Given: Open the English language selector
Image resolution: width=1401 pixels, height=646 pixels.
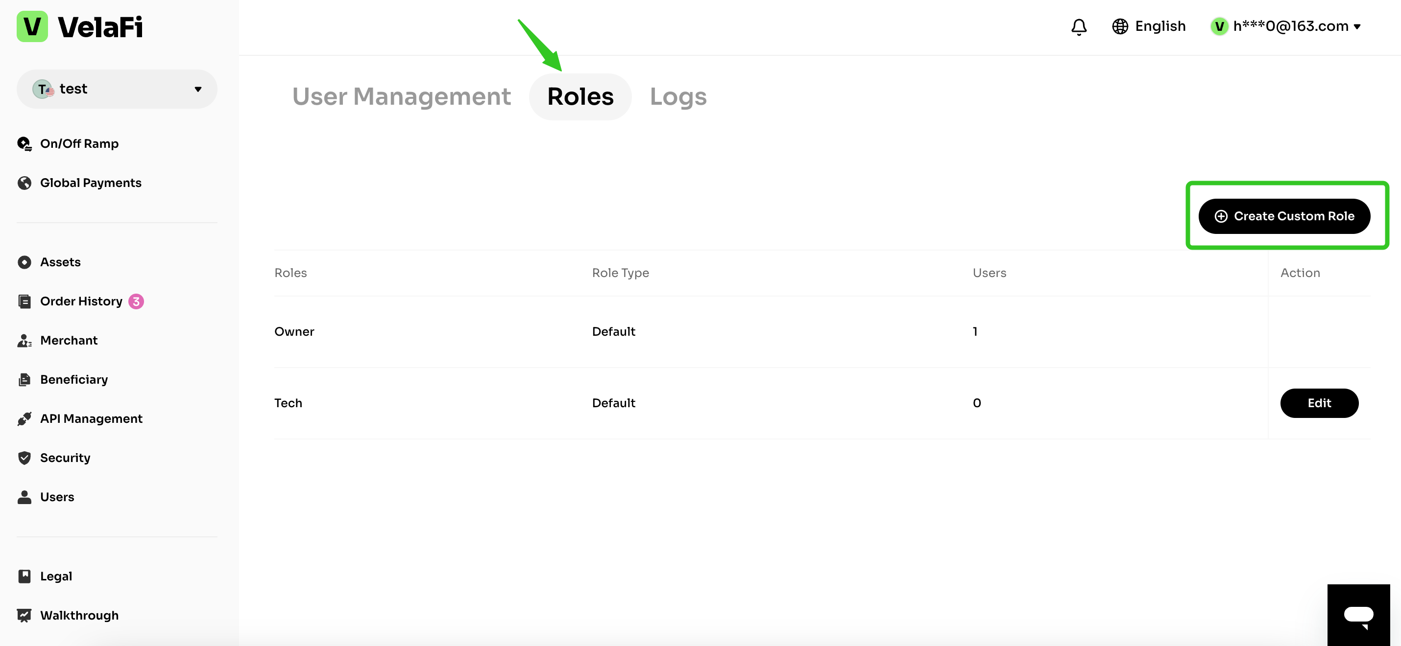Looking at the screenshot, I should click(1149, 26).
